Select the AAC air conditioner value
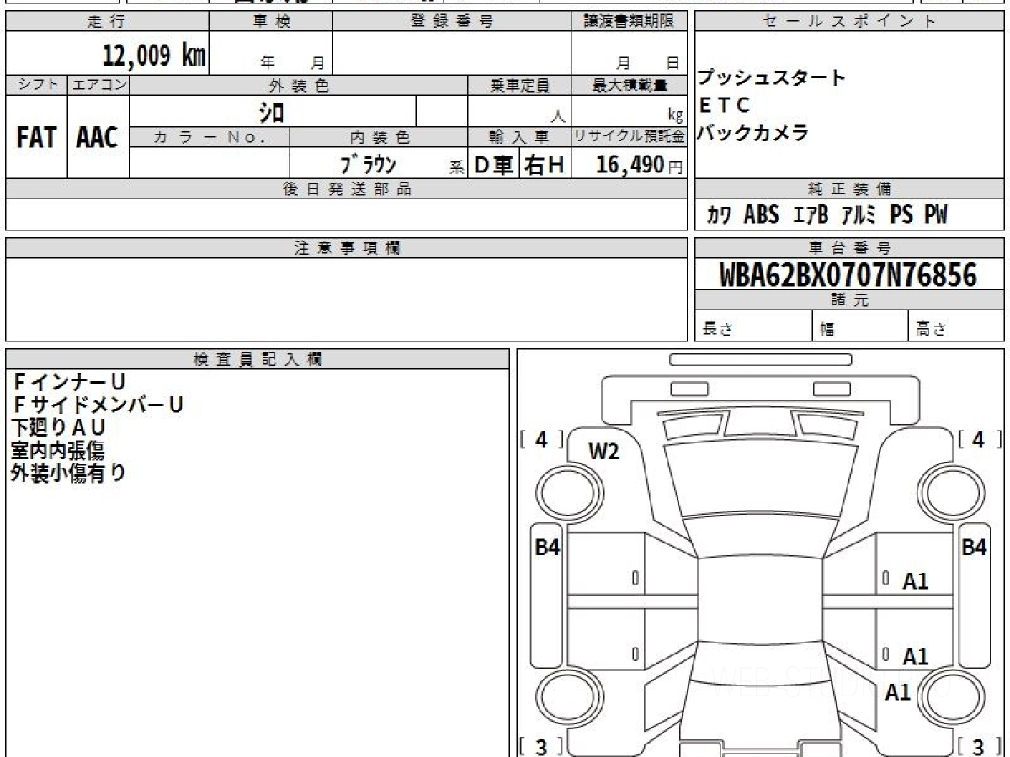 pyautogui.click(x=98, y=138)
